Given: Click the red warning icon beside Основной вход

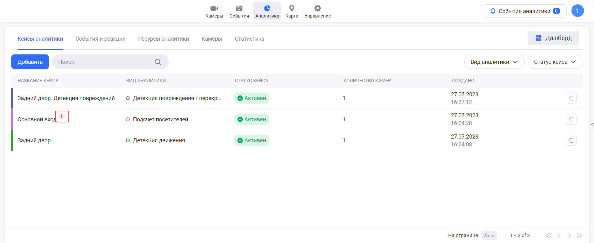Looking at the screenshot, I should (x=62, y=116).
